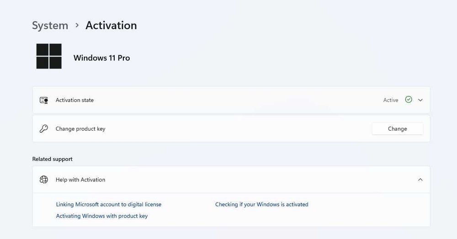This screenshot has width=457, height=239.
Task: Select the Change product key label
Action: pos(80,129)
